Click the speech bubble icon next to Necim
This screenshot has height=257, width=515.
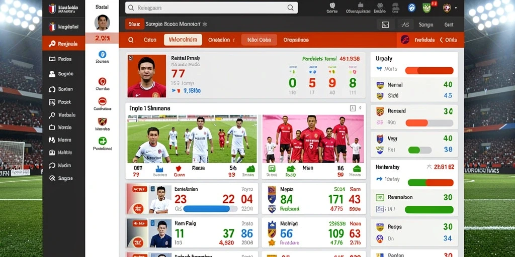[52, 166]
